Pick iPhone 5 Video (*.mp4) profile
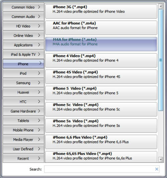 101,93
